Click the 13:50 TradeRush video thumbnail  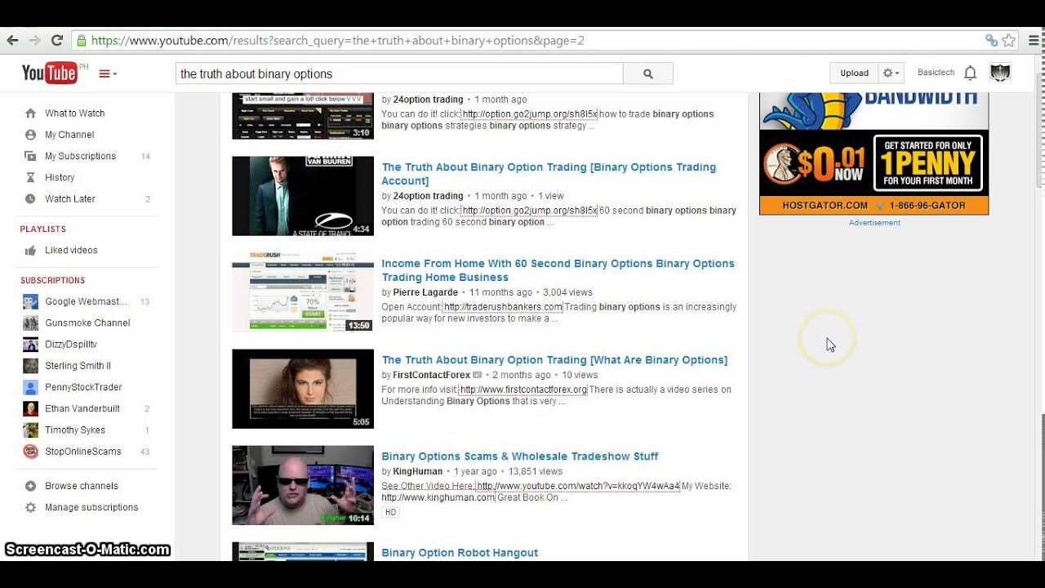[x=303, y=292]
